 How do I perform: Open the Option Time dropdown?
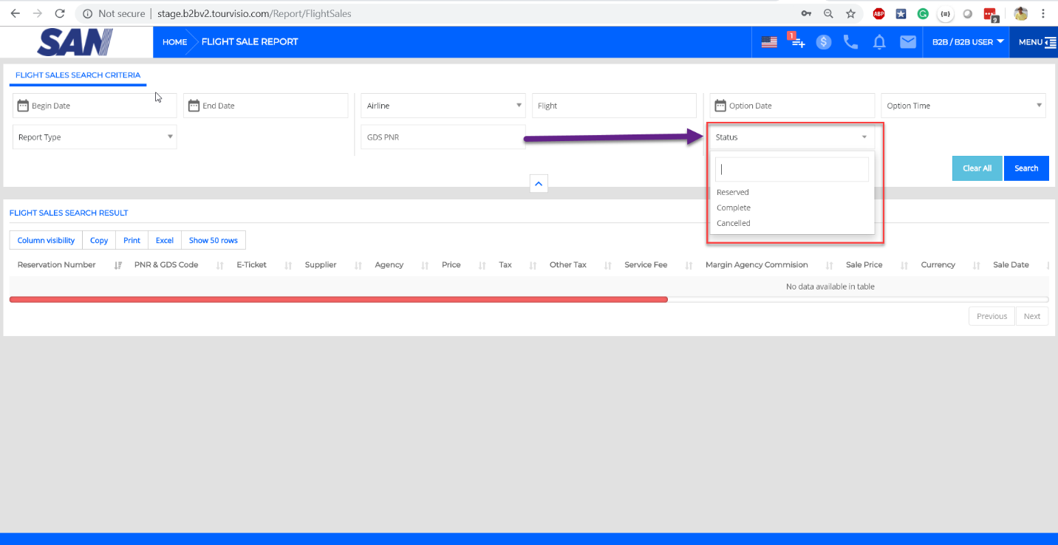[x=963, y=106]
